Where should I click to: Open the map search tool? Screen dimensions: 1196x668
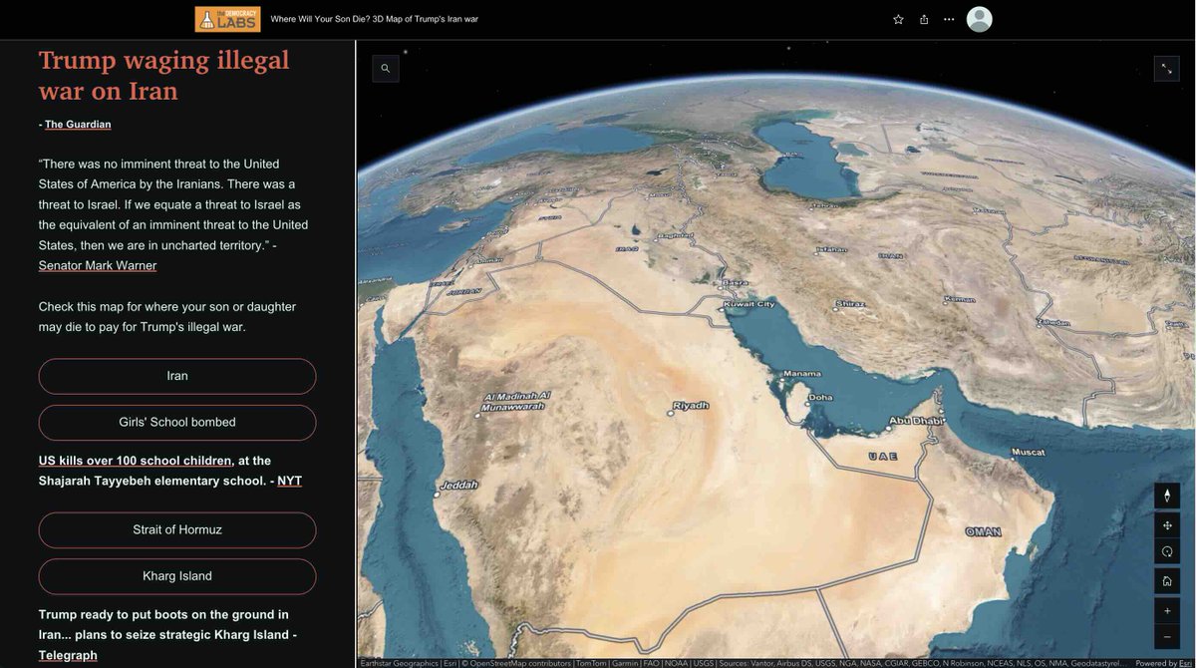(x=386, y=69)
